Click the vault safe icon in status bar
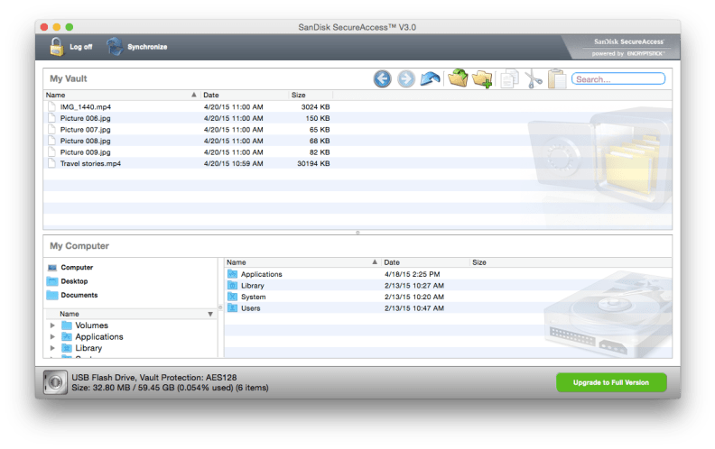 pos(55,382)
